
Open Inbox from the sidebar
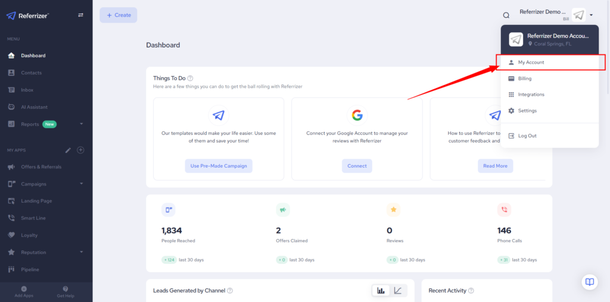tap(27, 90)
